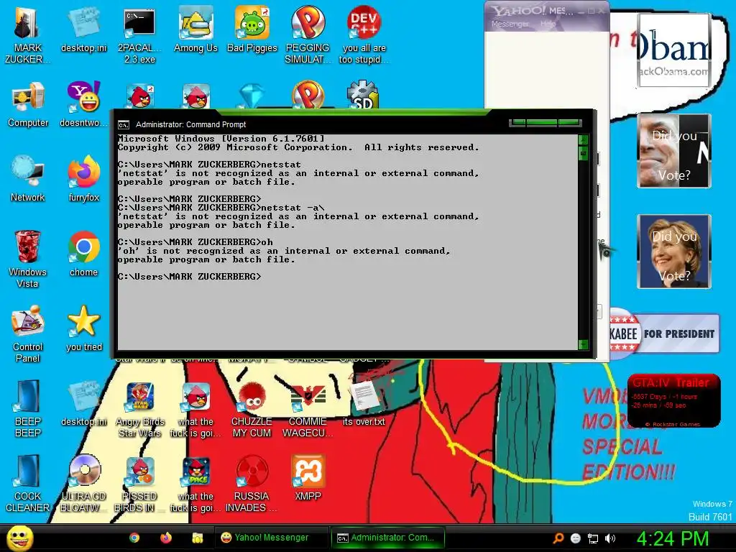Open the volume speaker tray icon
736x552 pixels.
click(x=610, y=538)
